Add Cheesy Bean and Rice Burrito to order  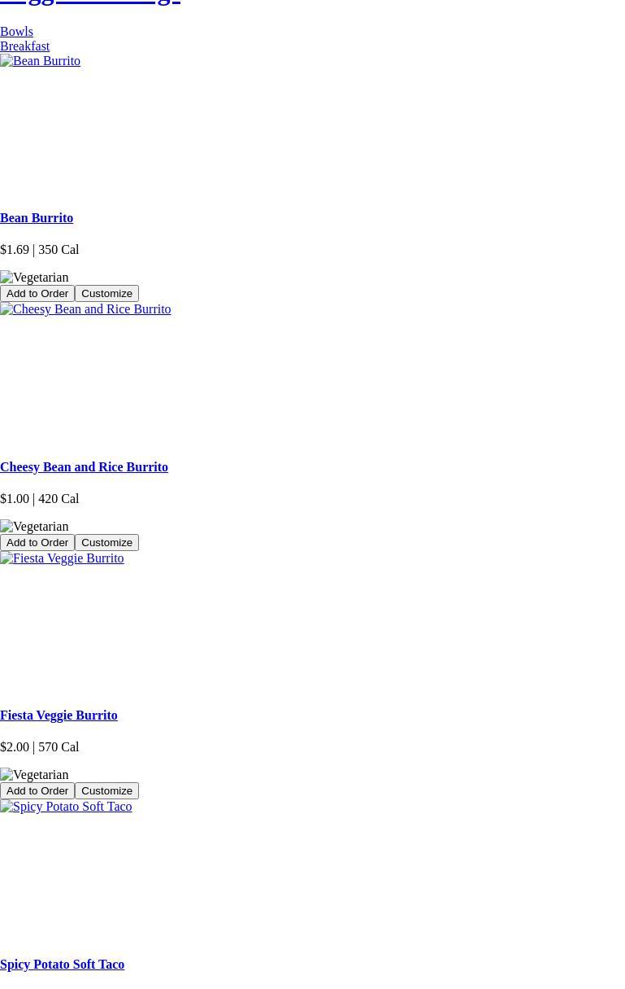pyautogui.click(x=37, y=543)
